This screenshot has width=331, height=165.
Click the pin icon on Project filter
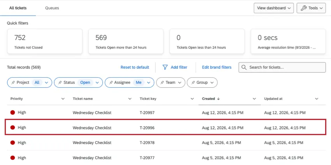[x=13, y=82]
